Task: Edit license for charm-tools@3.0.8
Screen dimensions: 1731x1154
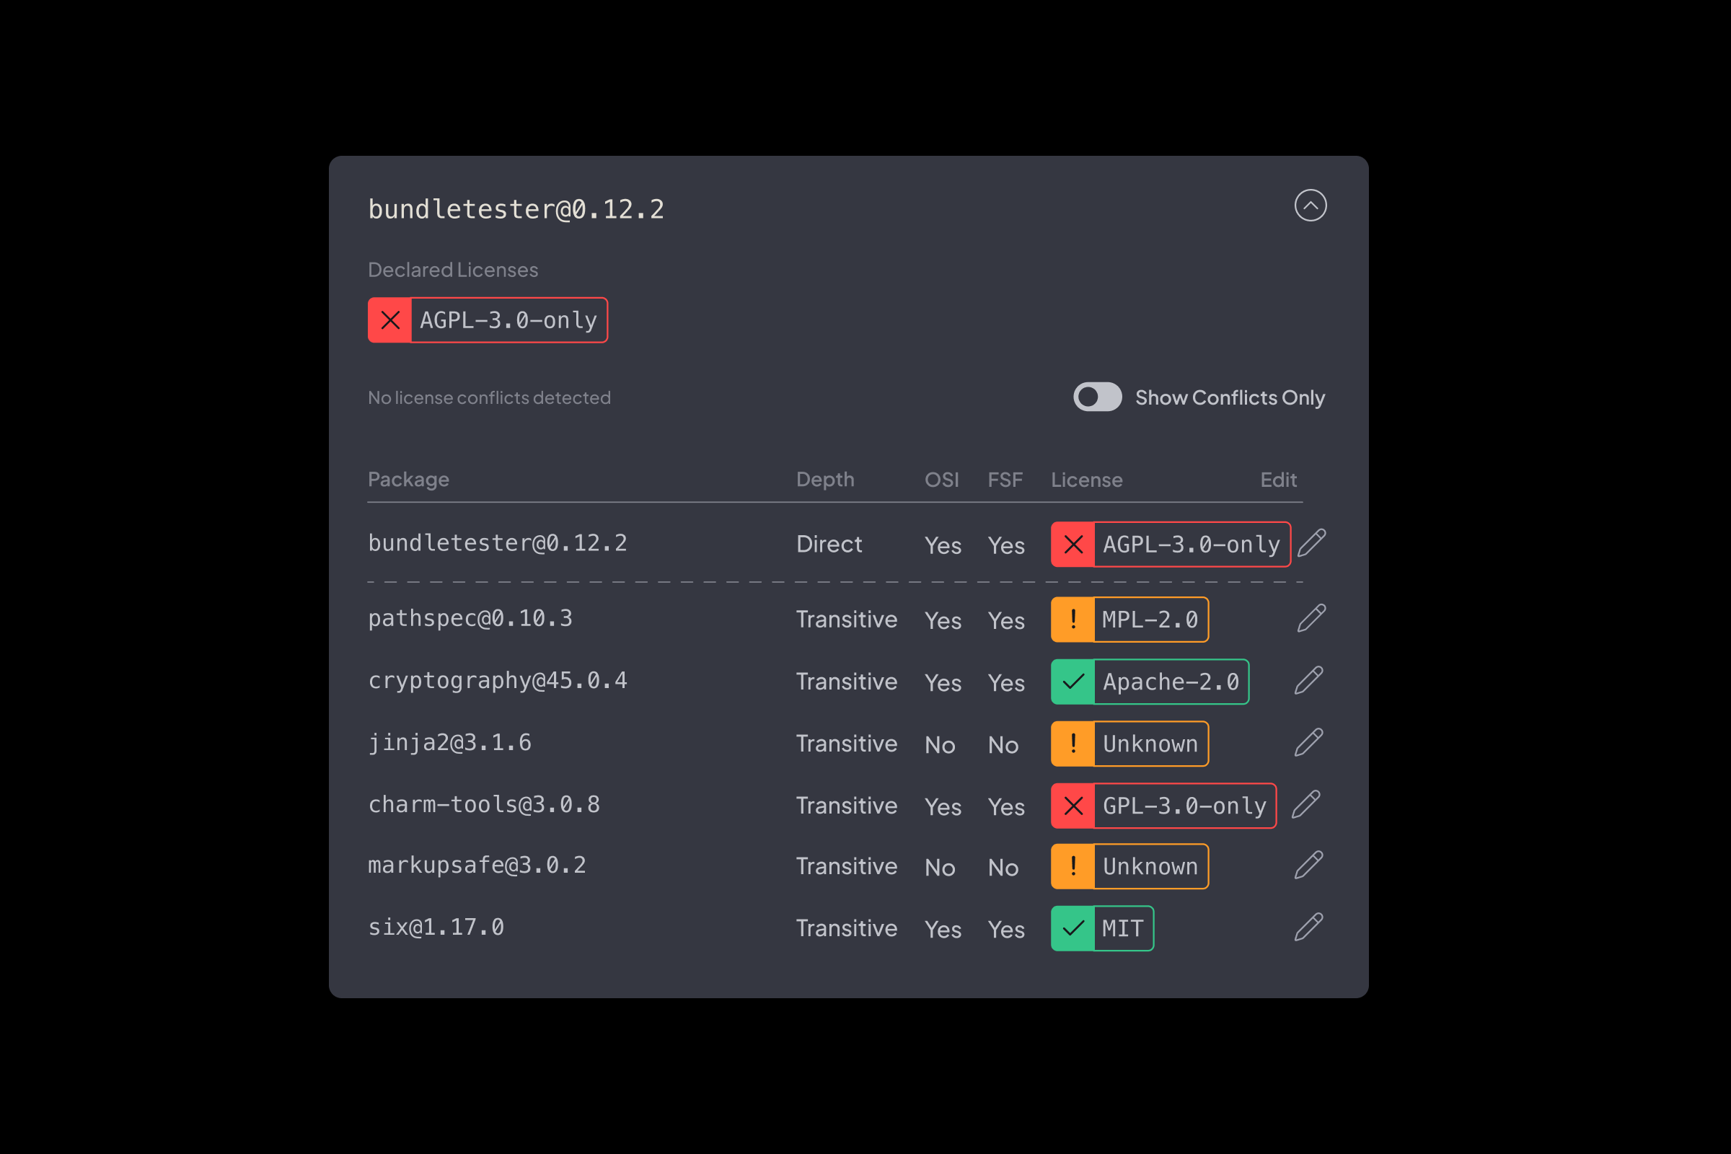Action: coord(1306,804)
